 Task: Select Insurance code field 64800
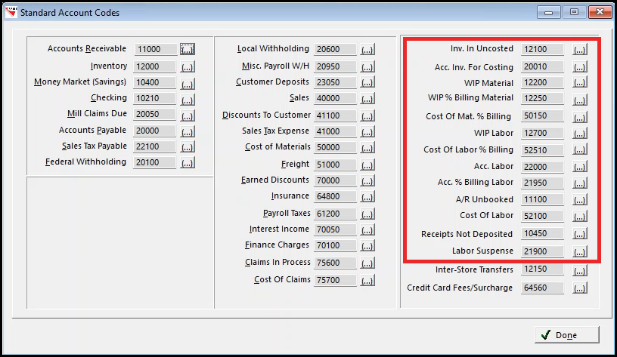point(335,196)
